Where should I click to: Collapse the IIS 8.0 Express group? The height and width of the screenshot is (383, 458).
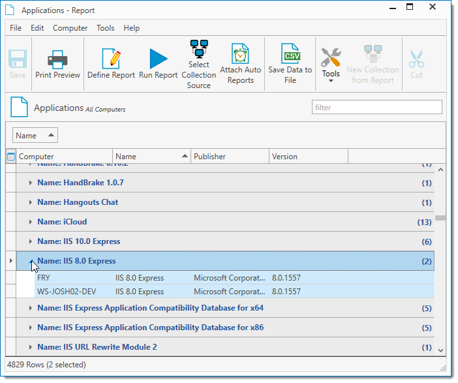coord(31,262)
